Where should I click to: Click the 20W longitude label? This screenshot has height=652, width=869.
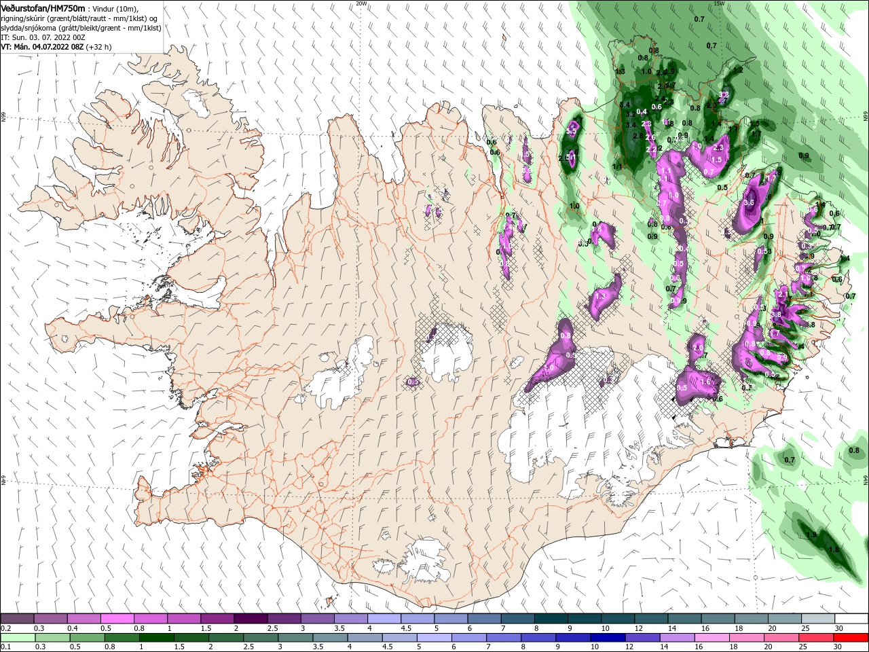click(362, 3)
